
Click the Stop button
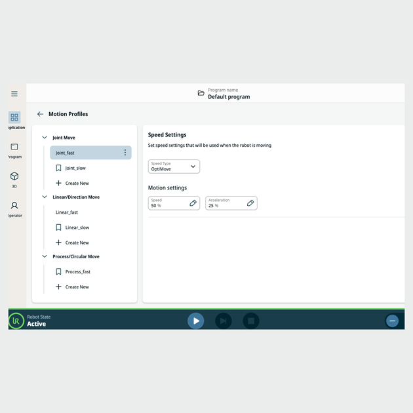click(251, 321)
